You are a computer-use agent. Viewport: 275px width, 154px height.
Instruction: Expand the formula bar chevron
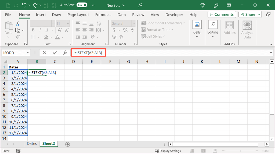tap(271, 53)
